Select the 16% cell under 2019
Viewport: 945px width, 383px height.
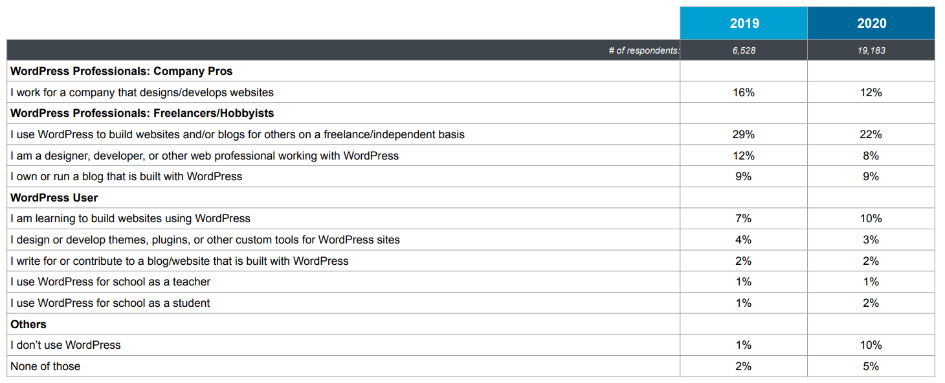[744, 92]
